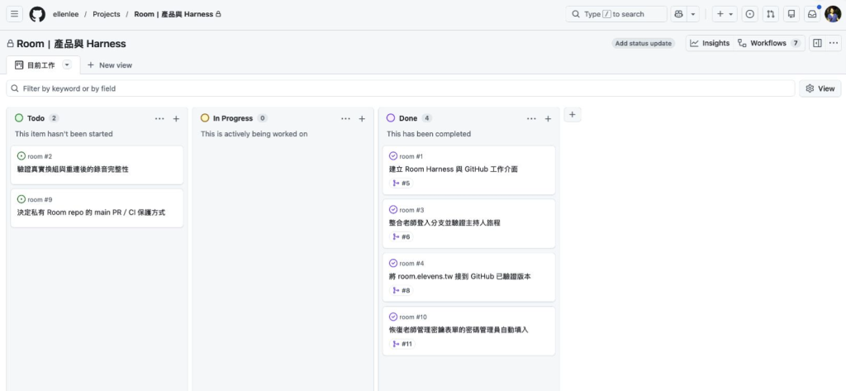Click "This item hasn't been started" text
The height and width of the screenshot is (391, 846).
(x=64, y=134)
